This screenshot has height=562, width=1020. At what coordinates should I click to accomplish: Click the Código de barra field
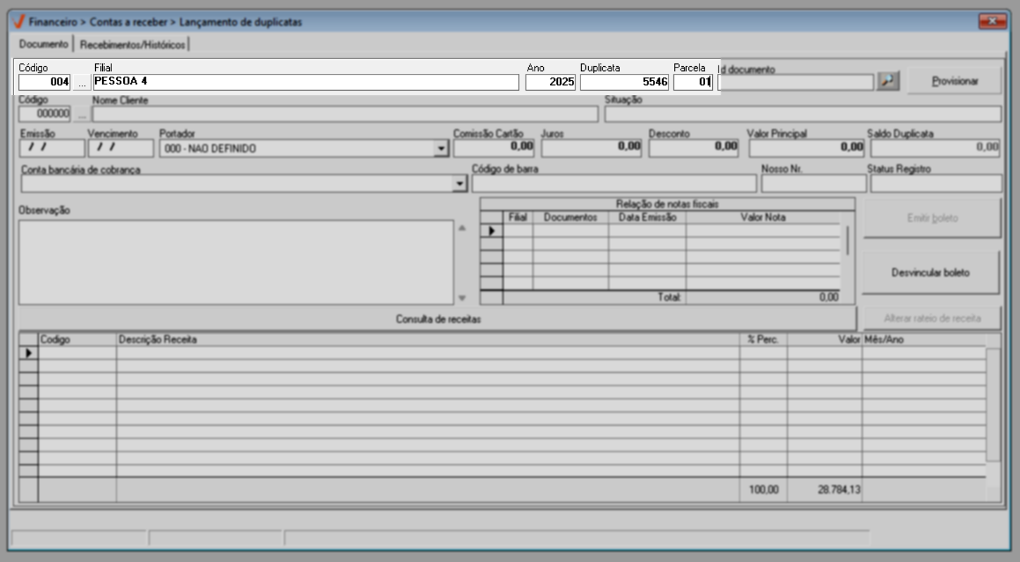[x=614, y=184]
